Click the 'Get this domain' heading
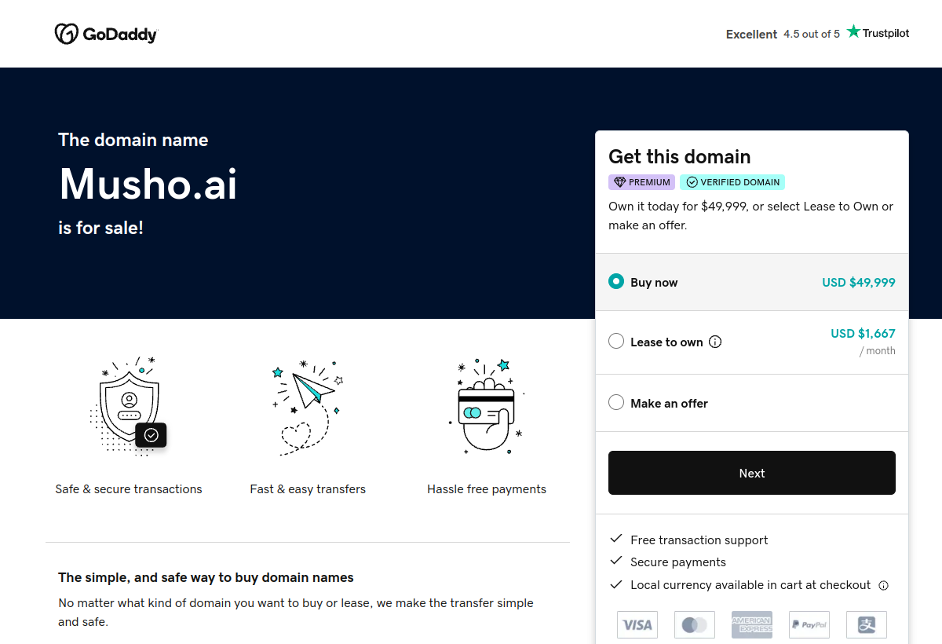 [680, 156]
